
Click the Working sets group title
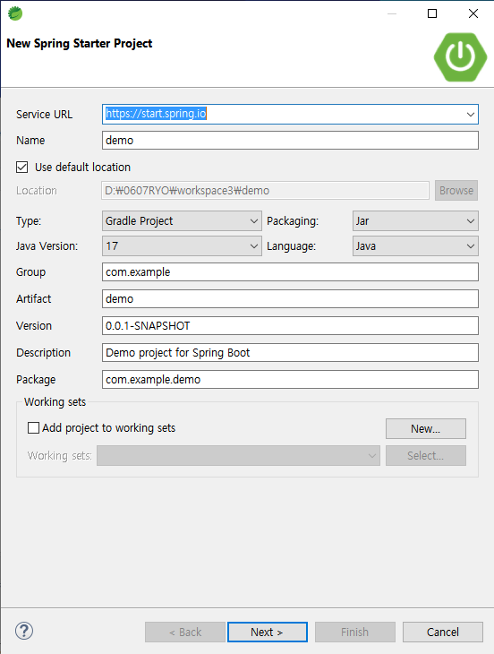tap(55, 402)
